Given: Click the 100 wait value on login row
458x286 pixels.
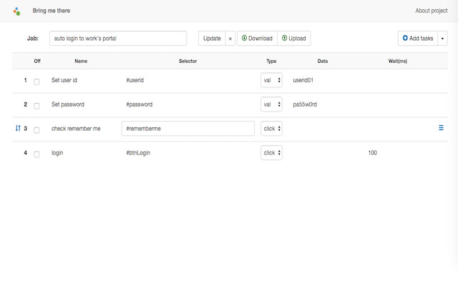Looking at the screenshot, I should pyautogui.click(x=372, y=153).
